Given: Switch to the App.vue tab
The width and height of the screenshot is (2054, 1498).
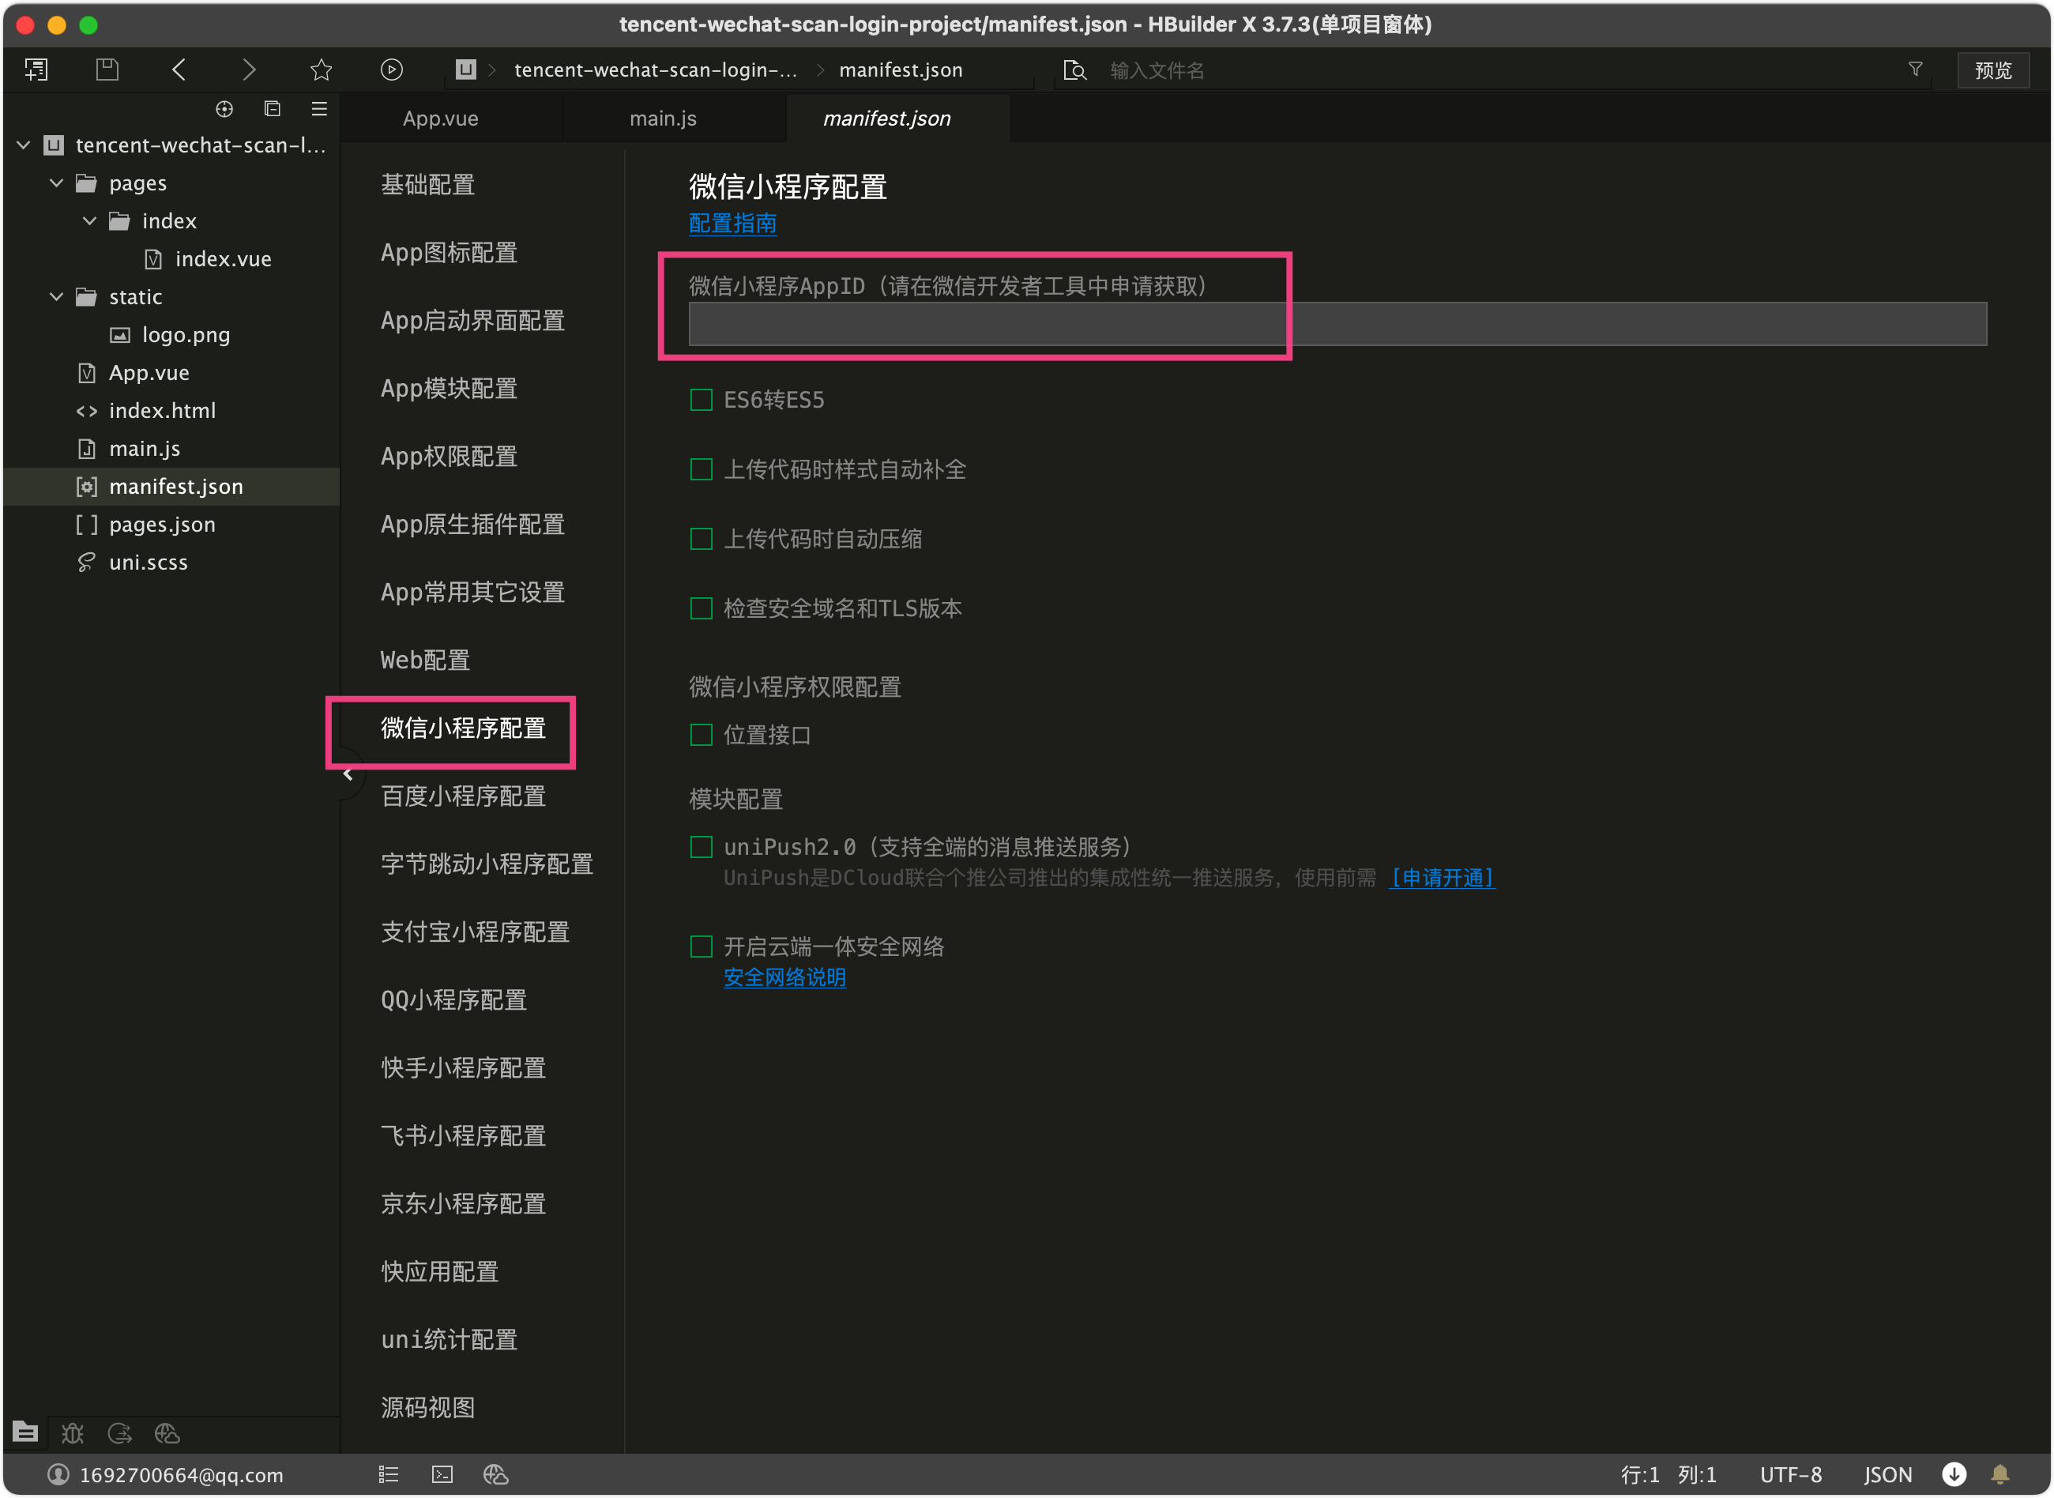Looking at the screenshot, I should [x=441, y=119].
